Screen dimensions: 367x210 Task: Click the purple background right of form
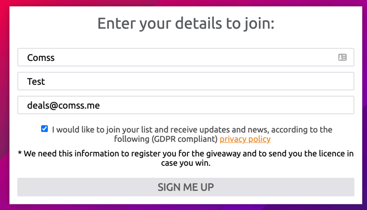pyautogui.click(x=364, y=104)
